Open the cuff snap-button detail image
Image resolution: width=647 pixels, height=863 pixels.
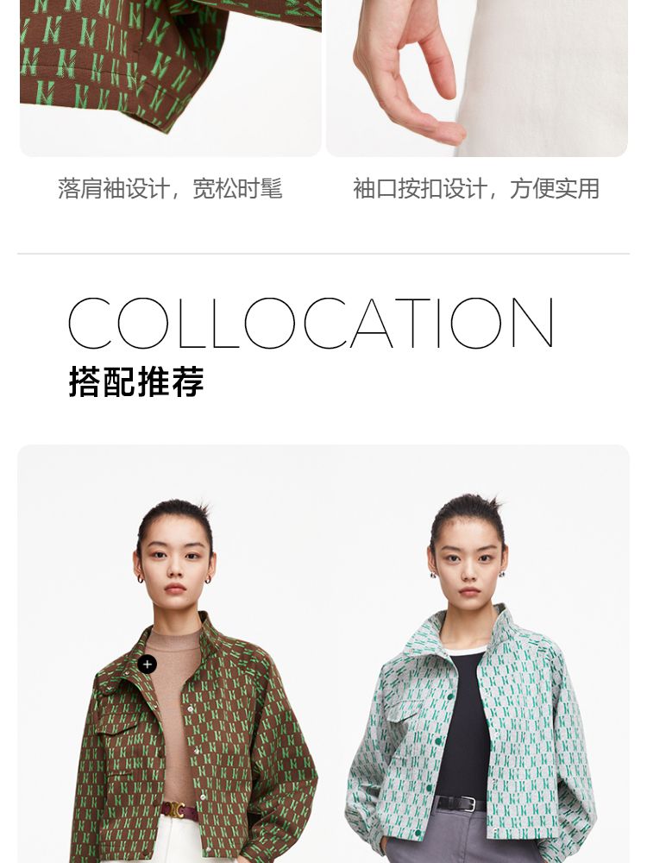click(477, 79)
